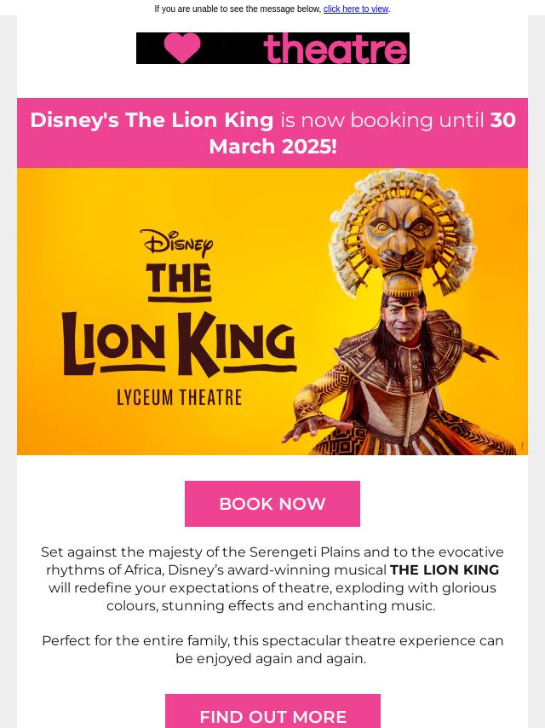Click the 'Set against the majesty' paragraph start
Image resolution: width=545 pixels, height=728 pixels.
111,552
